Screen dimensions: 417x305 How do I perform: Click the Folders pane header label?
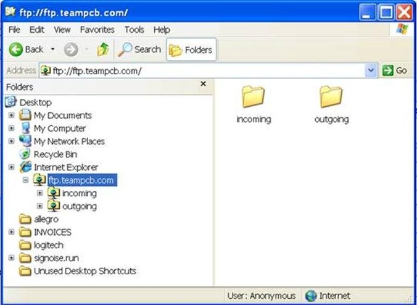pos(19,87)
